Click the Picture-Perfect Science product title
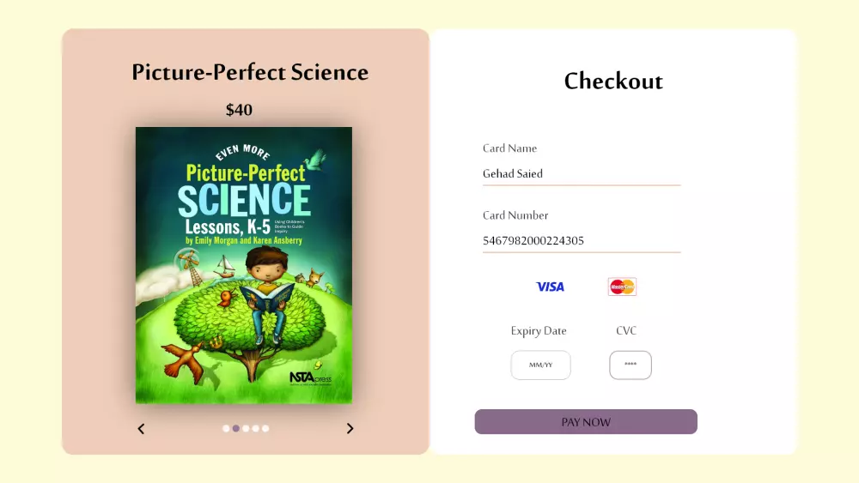 pyautogui.click(x=250, y=72)
